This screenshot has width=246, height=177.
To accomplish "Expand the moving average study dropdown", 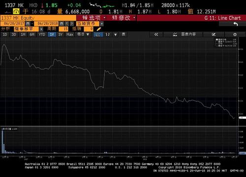I will [41, 29].
